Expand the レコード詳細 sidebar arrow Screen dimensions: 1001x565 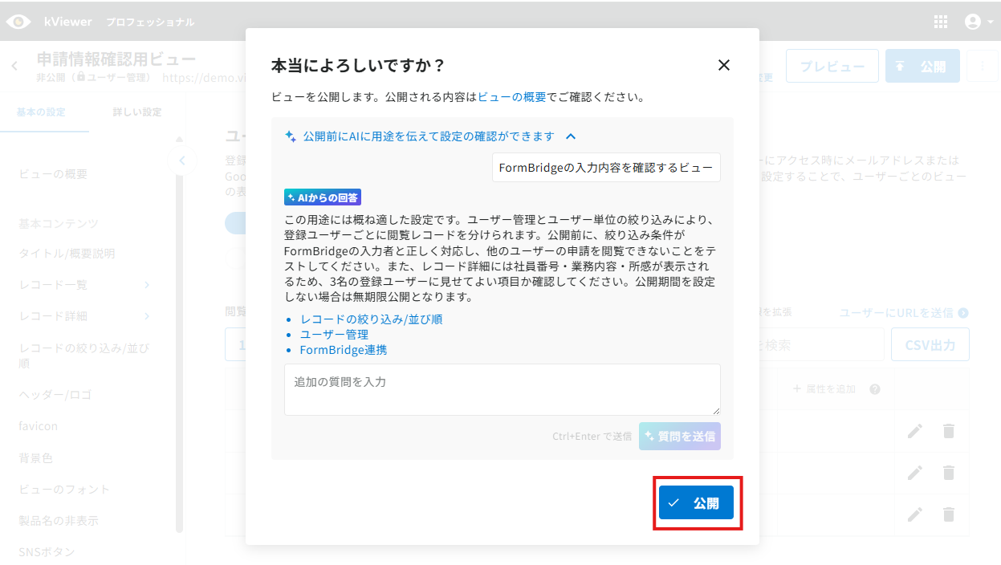(x=147, y=315)
